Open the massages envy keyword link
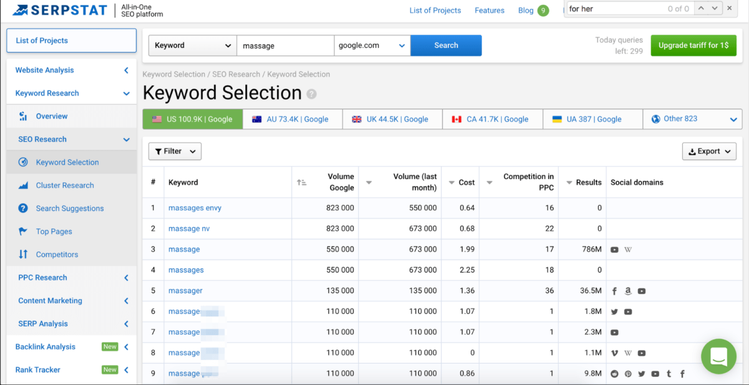 (195, 208)
